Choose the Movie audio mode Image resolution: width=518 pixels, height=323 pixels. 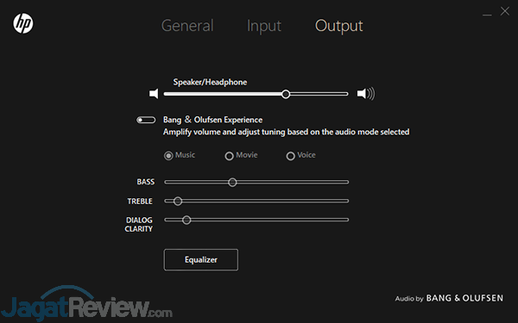tap(241, 155)
